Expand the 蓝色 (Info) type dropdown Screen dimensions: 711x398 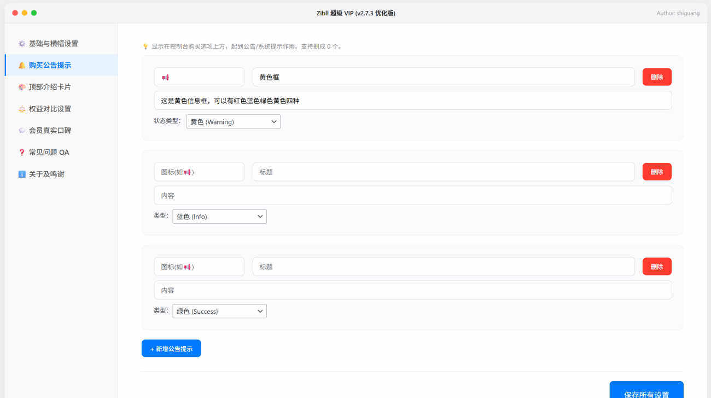pyautogui.click(x=219, y=216)
